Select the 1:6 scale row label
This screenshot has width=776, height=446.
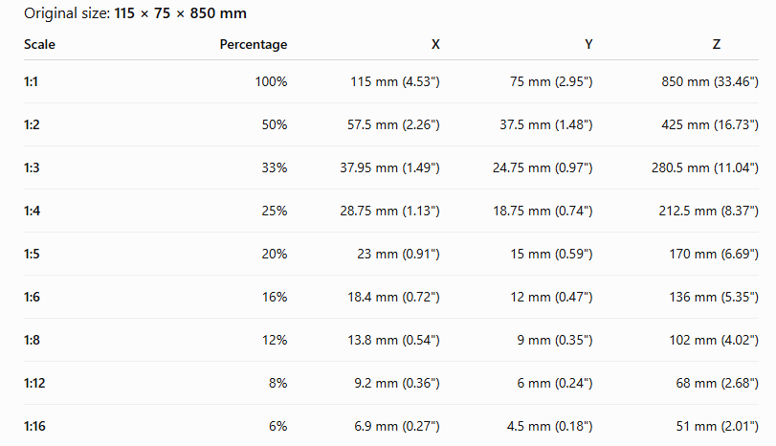32,297
